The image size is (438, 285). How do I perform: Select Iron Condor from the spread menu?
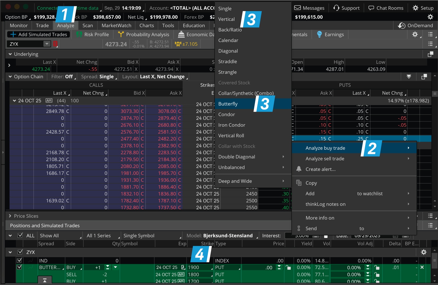(232, 125)
